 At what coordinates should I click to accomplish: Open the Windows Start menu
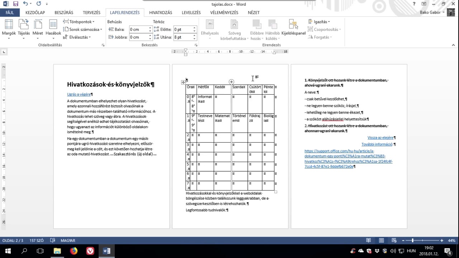tap(8, 251)
